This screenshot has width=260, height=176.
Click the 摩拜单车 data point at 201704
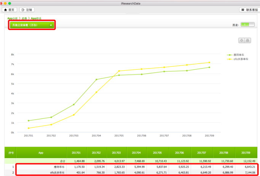click(96, 79)
